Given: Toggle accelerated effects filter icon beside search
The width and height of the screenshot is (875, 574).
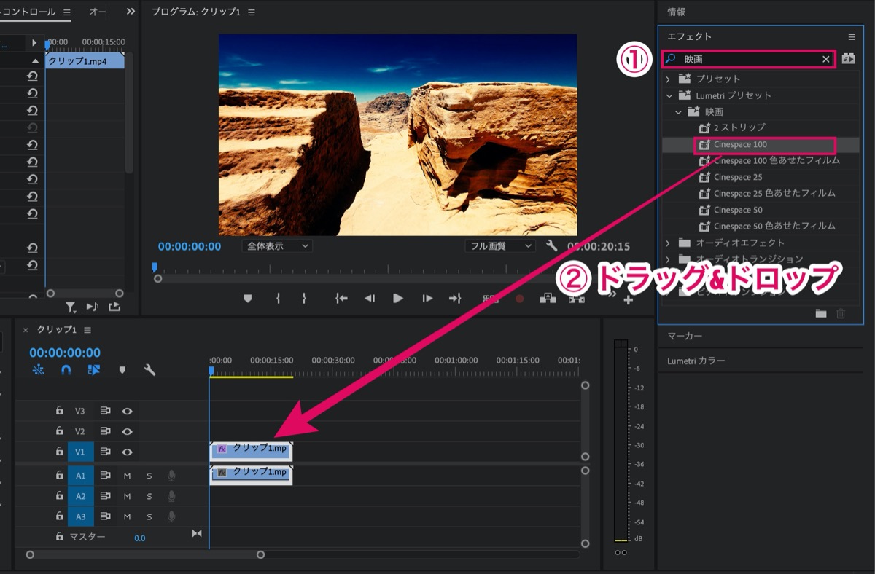Looking at the screenshot, I should (x=848, y=59).
